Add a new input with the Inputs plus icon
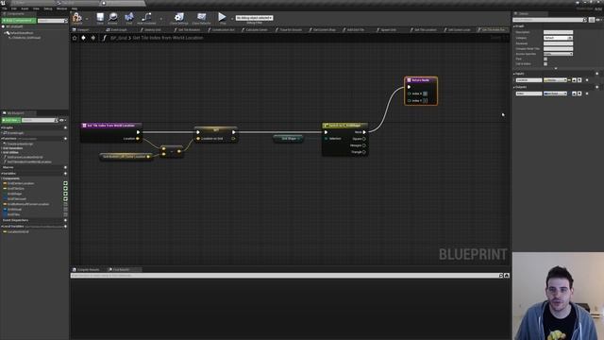Viewport: 604px width, 340px height. tap(597, 74)
